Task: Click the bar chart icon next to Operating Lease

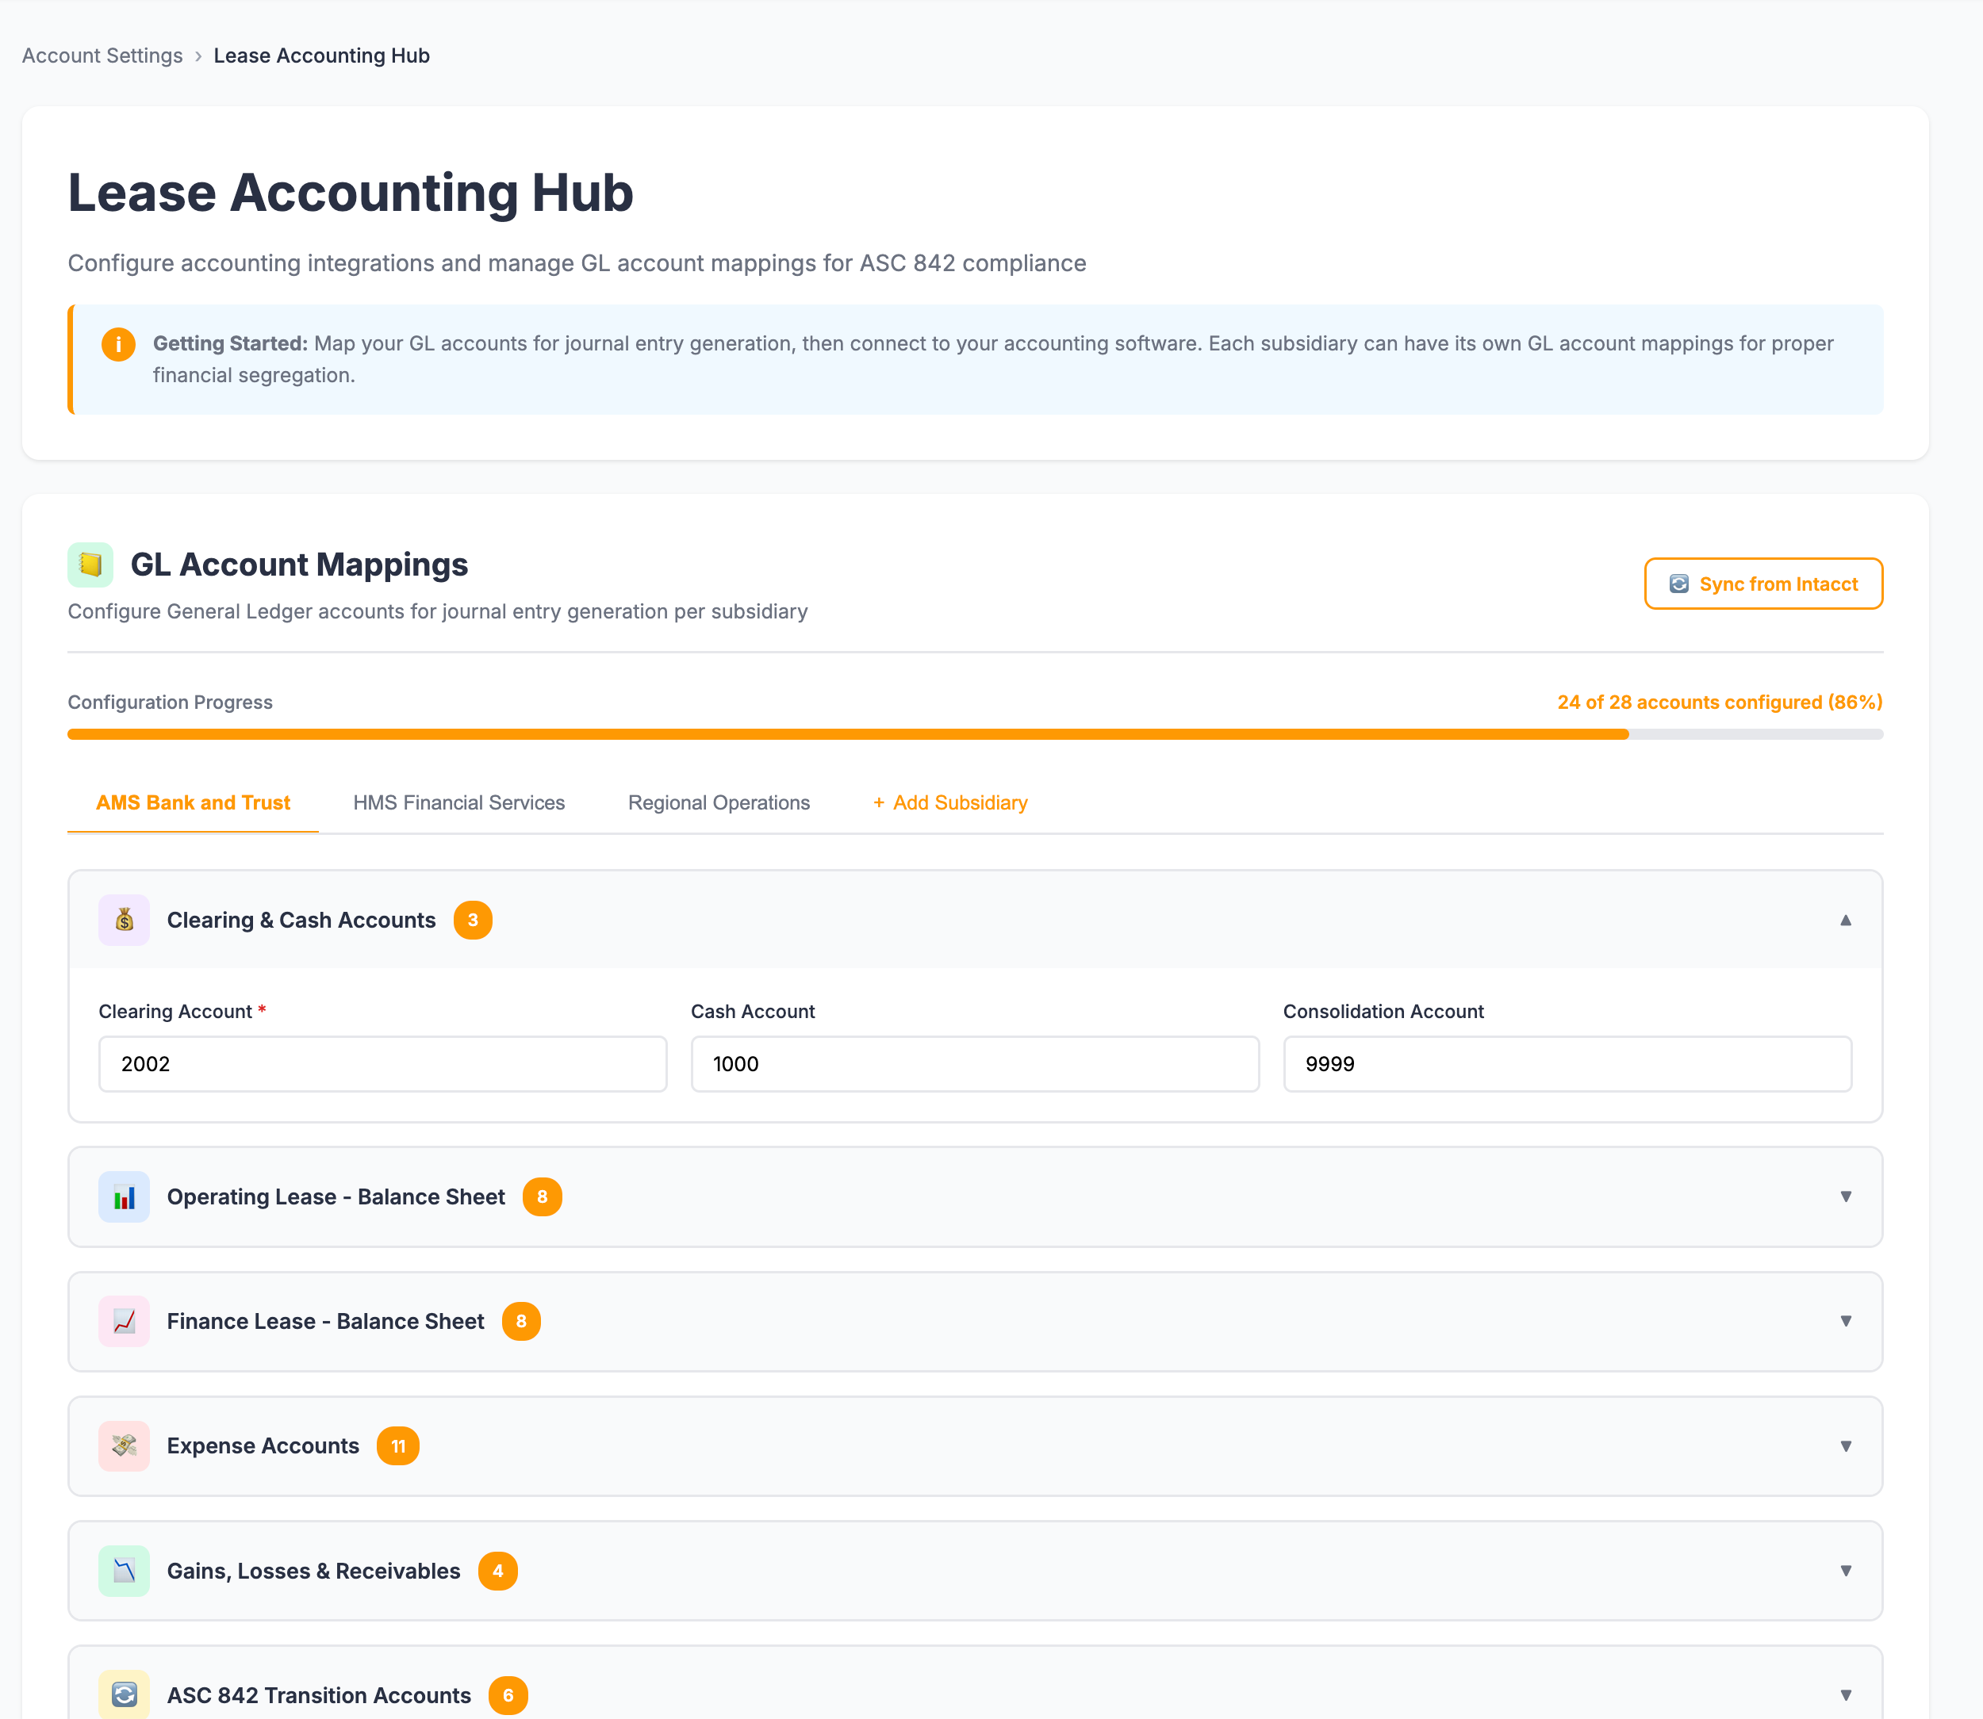Action: tap(124, 1197)
